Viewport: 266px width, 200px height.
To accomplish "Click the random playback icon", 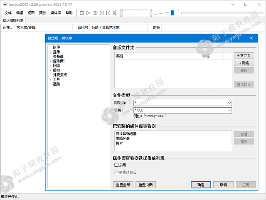I will point(115,13).
